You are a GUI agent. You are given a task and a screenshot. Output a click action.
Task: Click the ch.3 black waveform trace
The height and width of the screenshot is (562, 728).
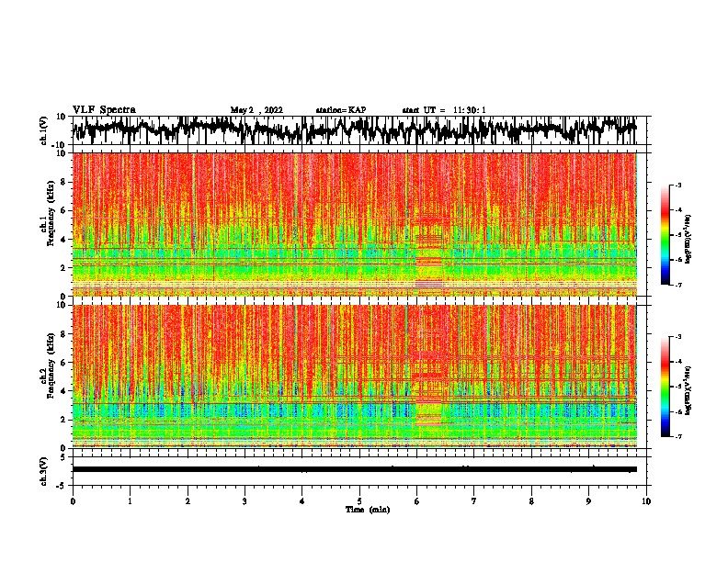355,469
